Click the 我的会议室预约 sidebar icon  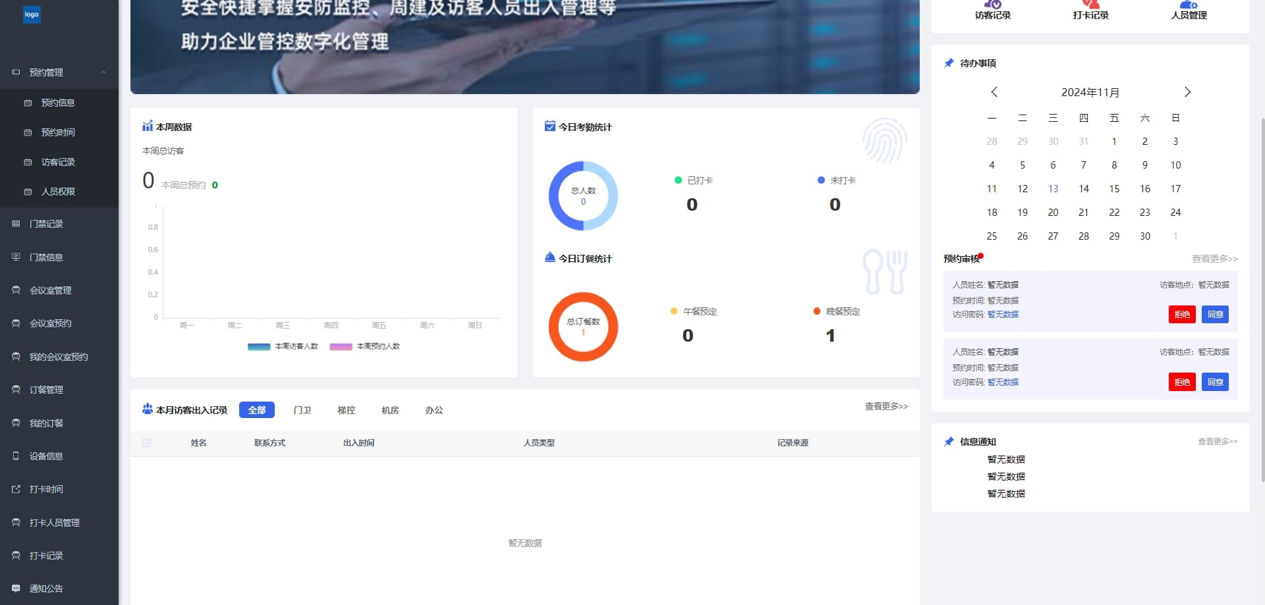[x=16, y=357]
